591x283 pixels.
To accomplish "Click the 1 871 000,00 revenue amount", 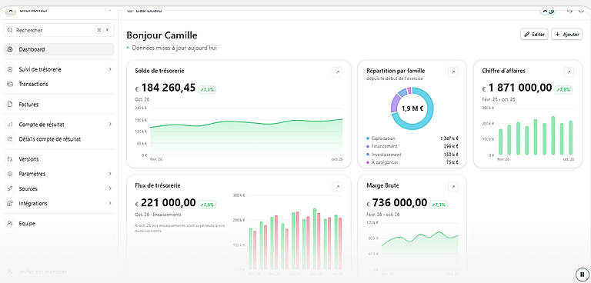I will tap(520, 88).
